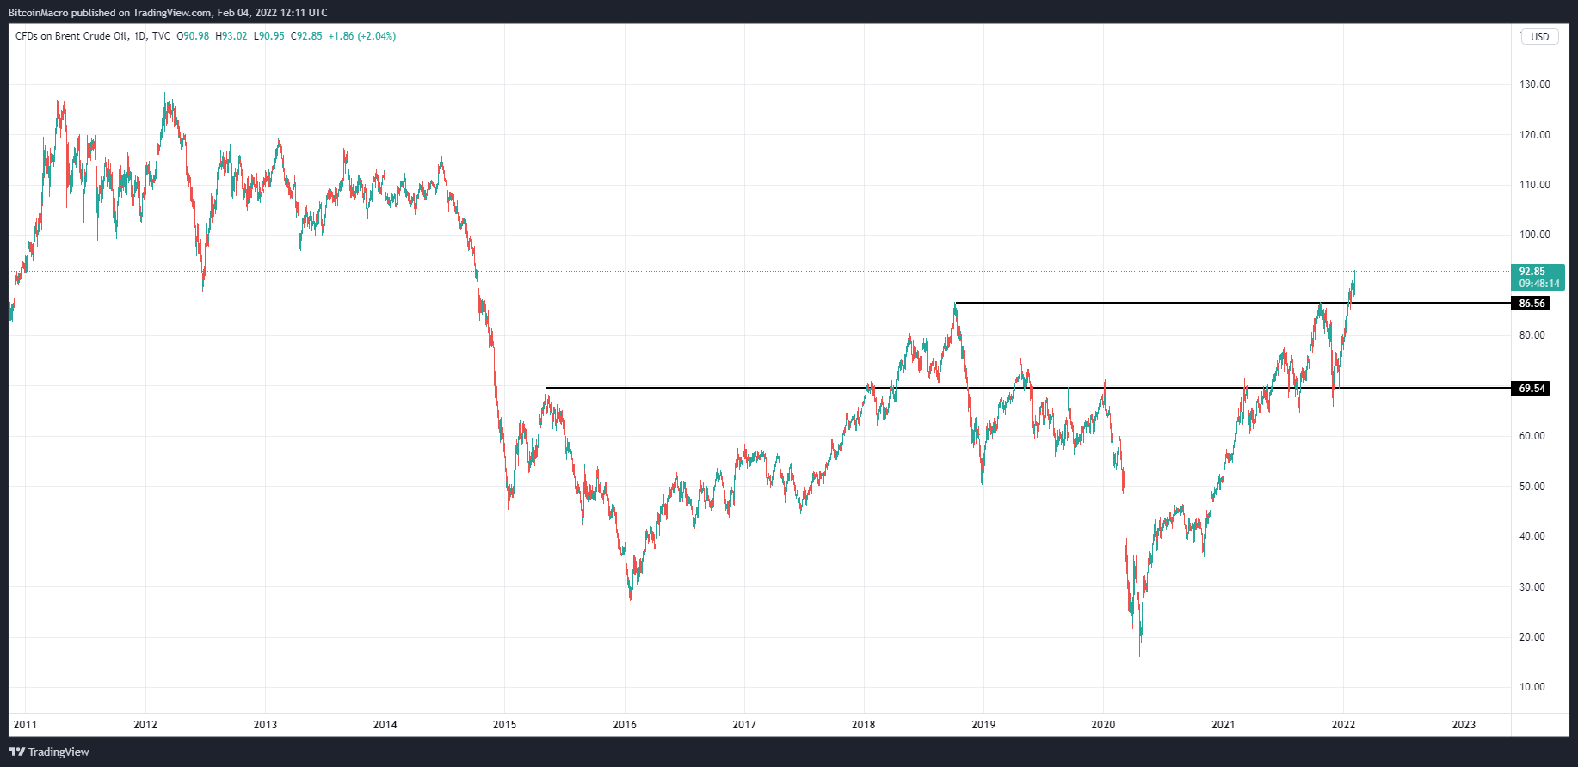Click the BitcoinMacro published header text

tap(167, 13)
